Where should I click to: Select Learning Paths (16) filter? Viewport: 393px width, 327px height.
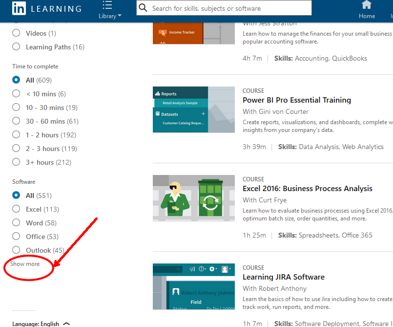click(x=16, y=46)
